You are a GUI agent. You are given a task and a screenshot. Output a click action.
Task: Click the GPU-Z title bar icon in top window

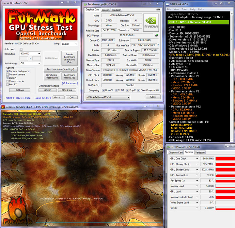click(x=85, y=4)
